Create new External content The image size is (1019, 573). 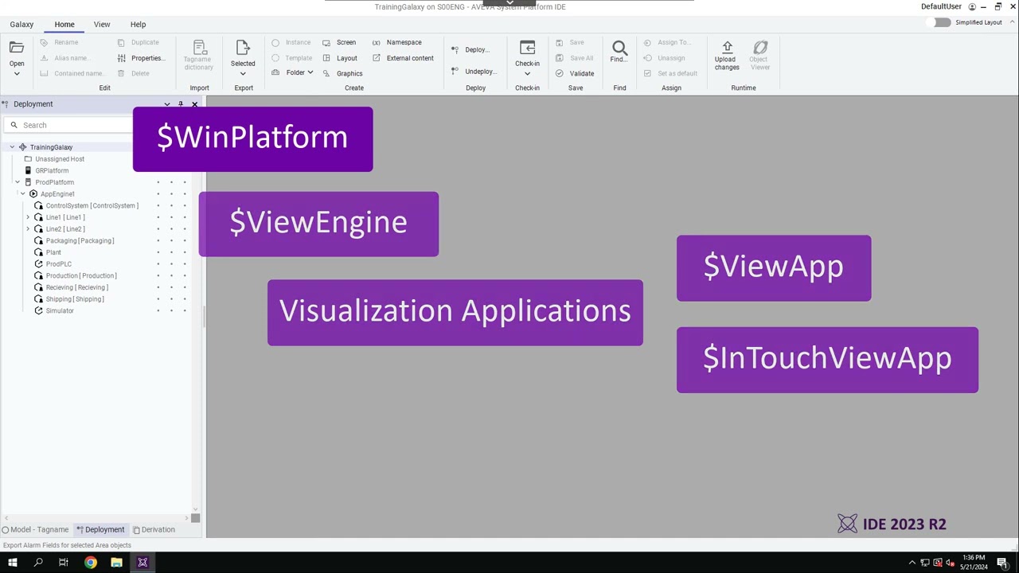click(403, 58)
